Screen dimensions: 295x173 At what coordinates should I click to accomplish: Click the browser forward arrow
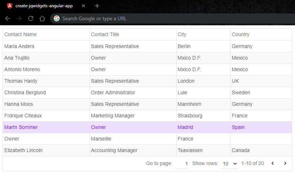click(x=19, y=18)
